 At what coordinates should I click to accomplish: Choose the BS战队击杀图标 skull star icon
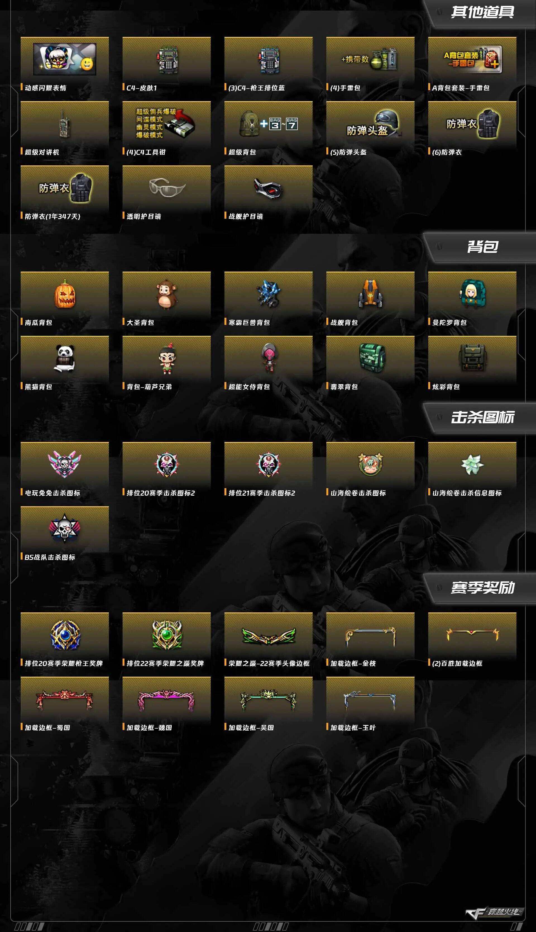64,528
